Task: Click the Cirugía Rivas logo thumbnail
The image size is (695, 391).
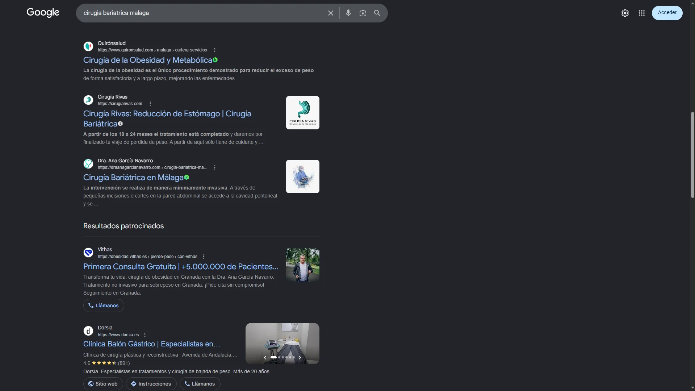Action: pyautogui.click(x=302, y=113)
